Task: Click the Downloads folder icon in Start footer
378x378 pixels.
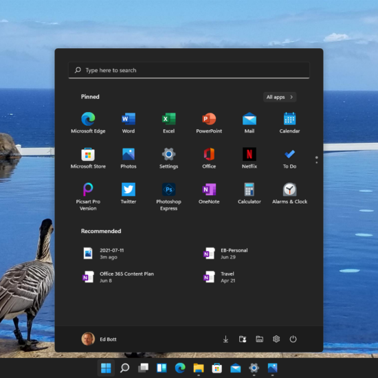Action: point(225,339)
